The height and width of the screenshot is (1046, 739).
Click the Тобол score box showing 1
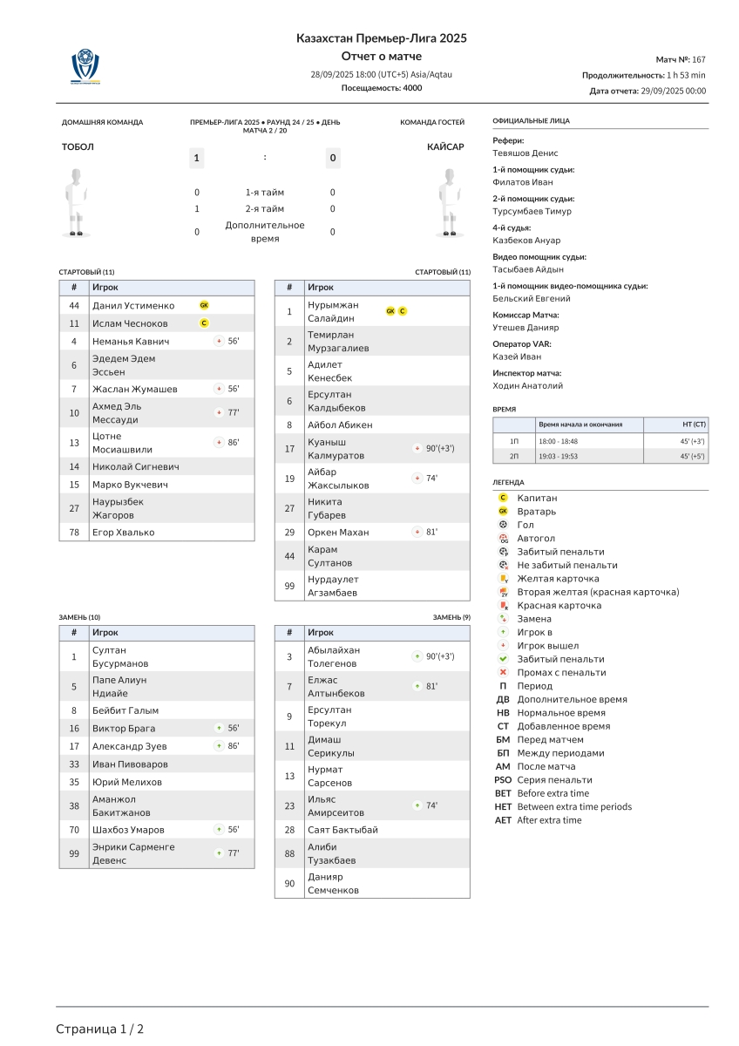coord(197,158)
